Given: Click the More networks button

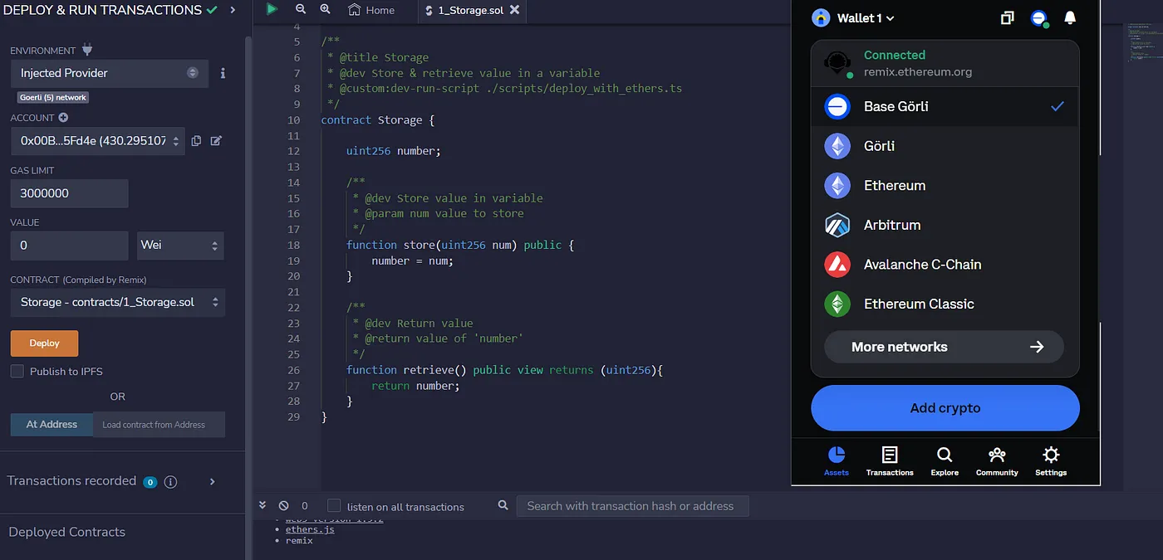Looking at the screenshot, I should 944,347.
